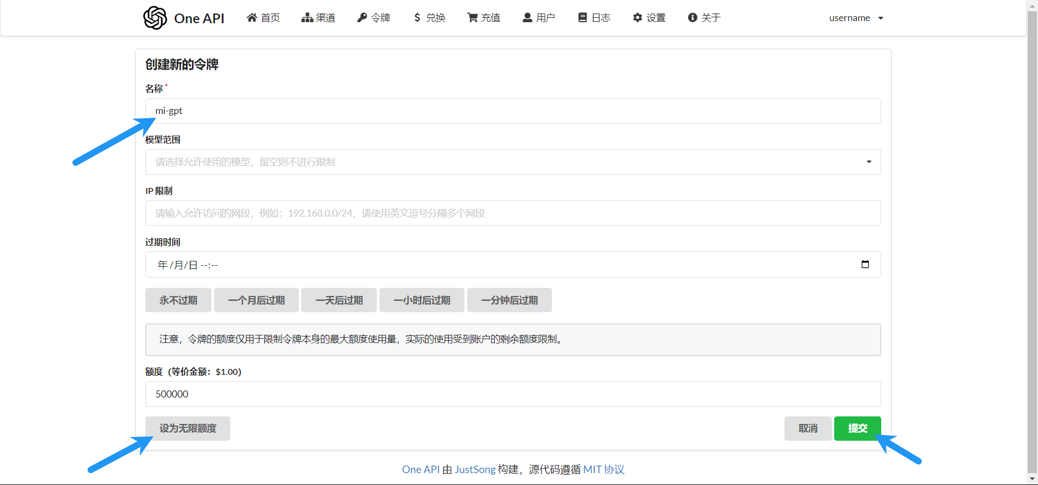Image resolution: width=1038 pixels, height=485 pixels.
Task: Choose the 一天后过期 expiry option
Action: 339,300
